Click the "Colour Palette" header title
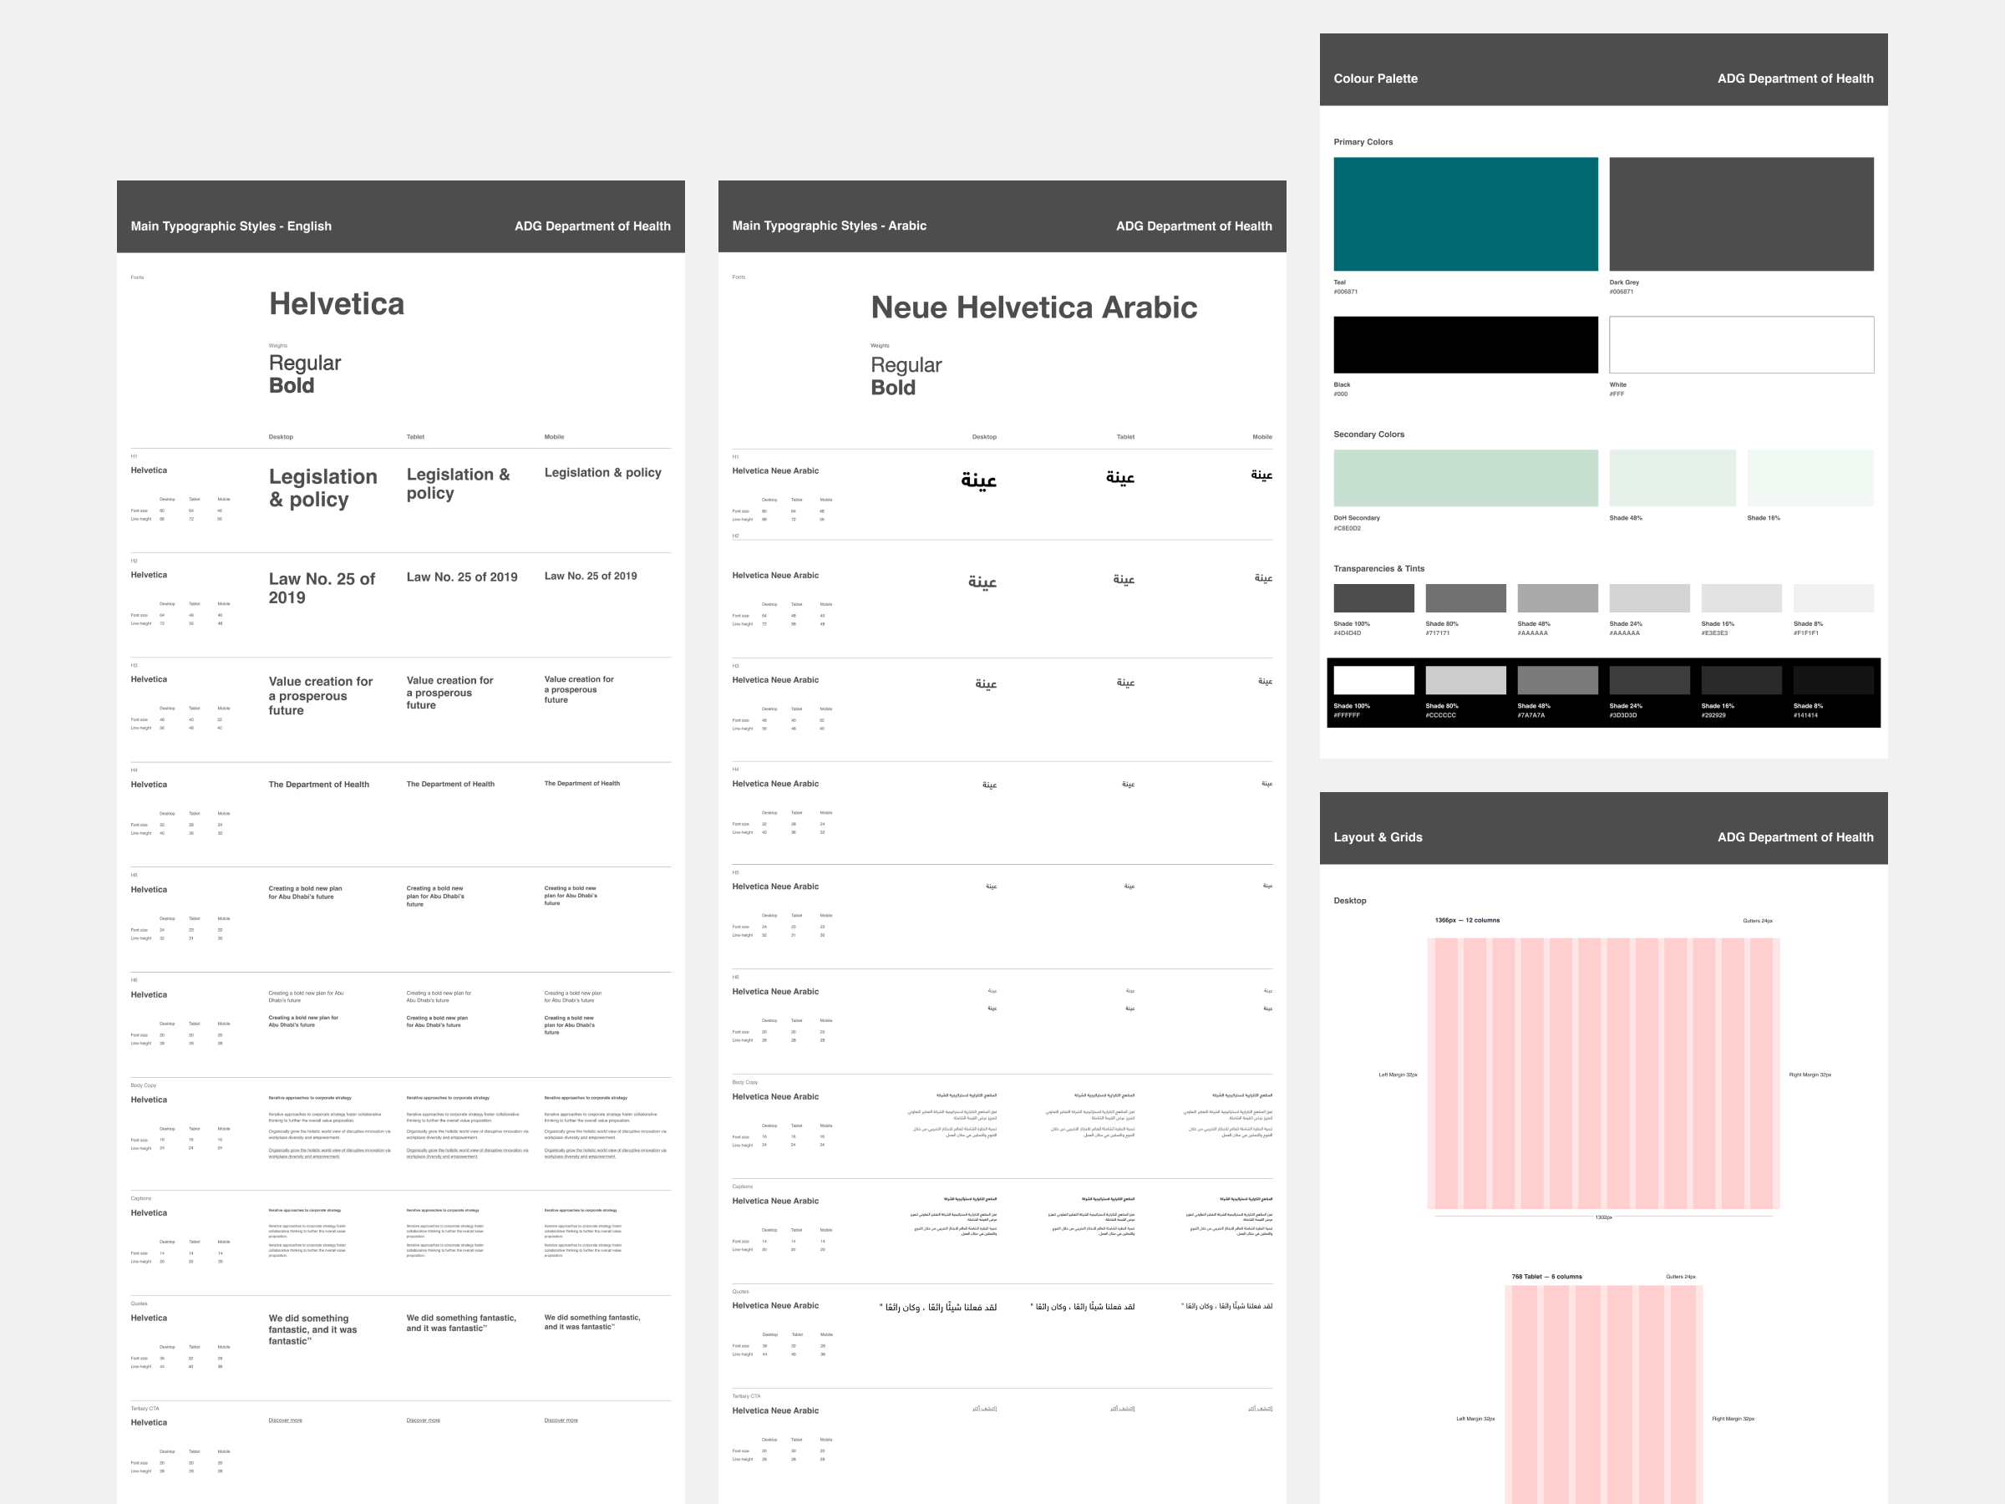Screen dimensions: 2005x1504 coord(1375,78)
